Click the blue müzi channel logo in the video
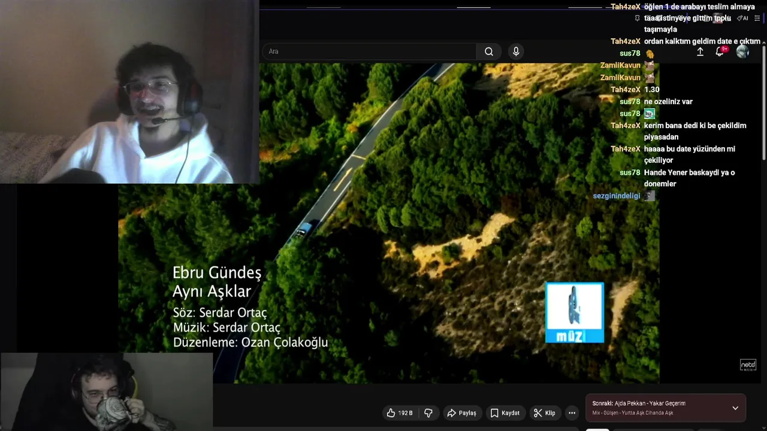Screen dimensions: 767x431 click(x=575, y=312)
